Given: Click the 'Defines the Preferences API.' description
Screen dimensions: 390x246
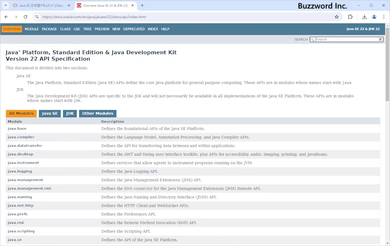Looking at the screenshot, I should [x=129, y=214].
